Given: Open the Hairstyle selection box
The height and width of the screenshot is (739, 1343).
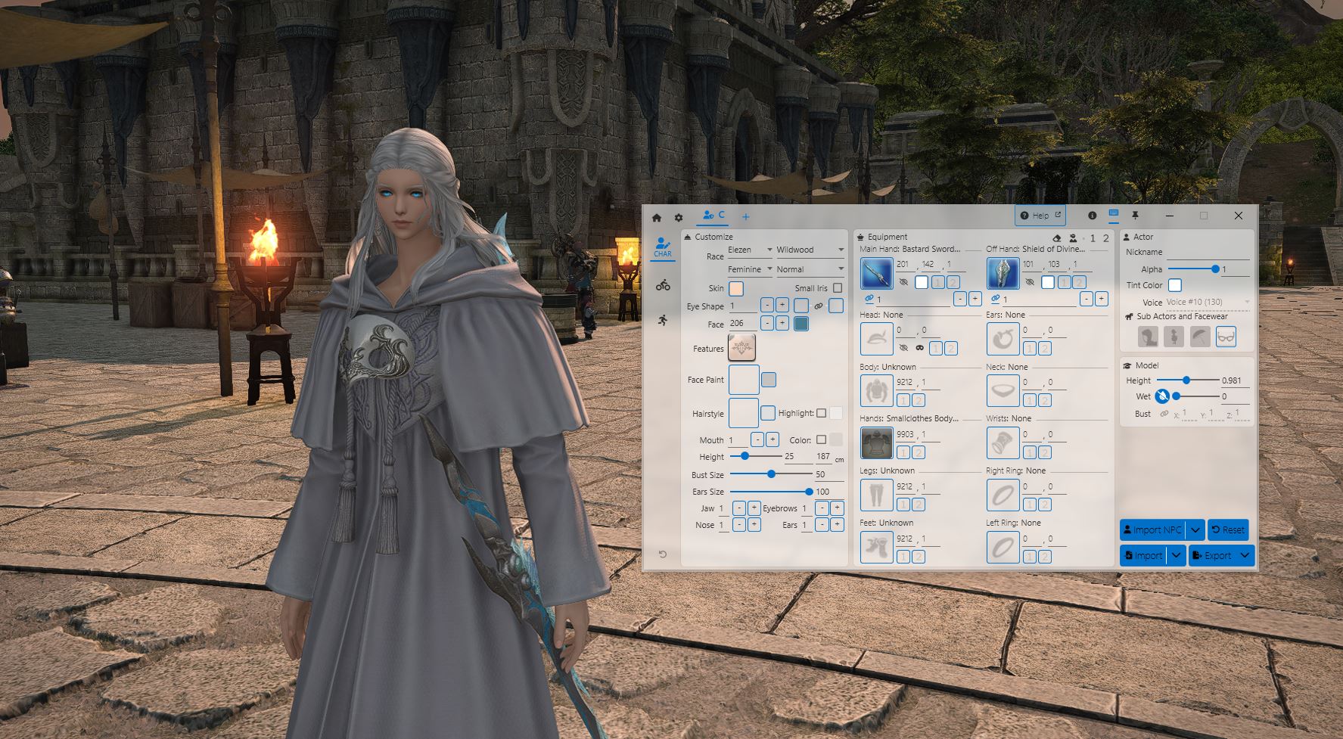Looking at the screenshot, I should pyautogui.click(x=743, y=413).
